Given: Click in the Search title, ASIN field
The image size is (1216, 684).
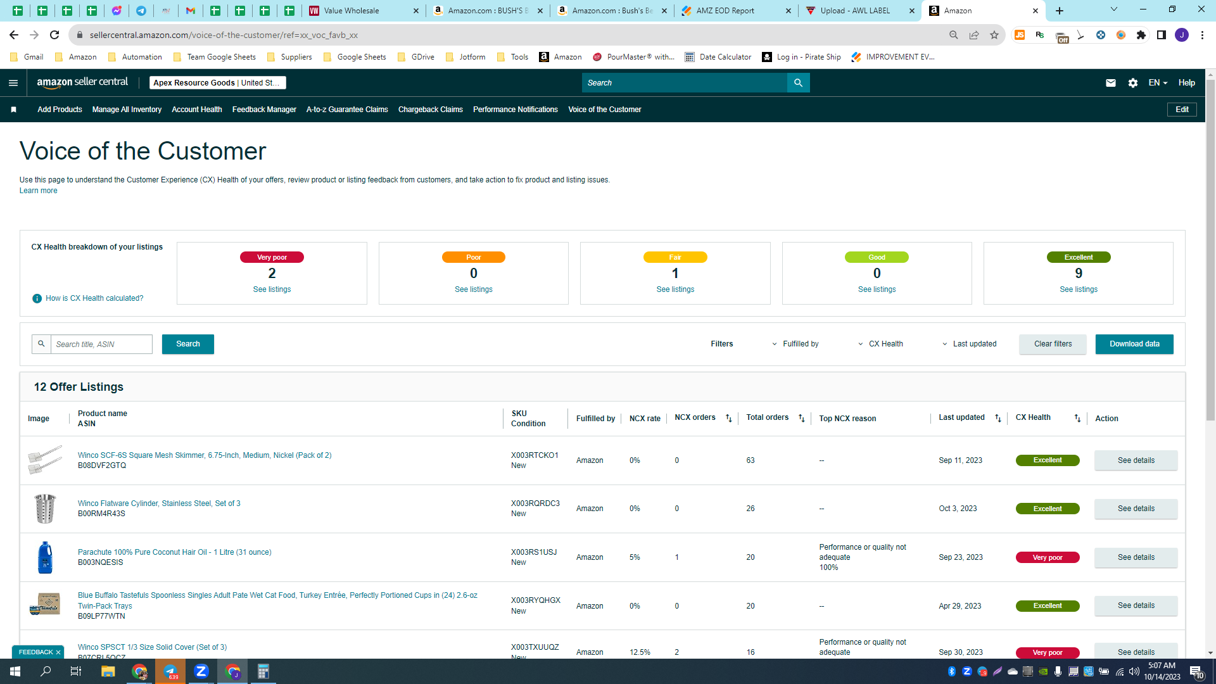Looking at the screenshot, I should pos(101,344).
